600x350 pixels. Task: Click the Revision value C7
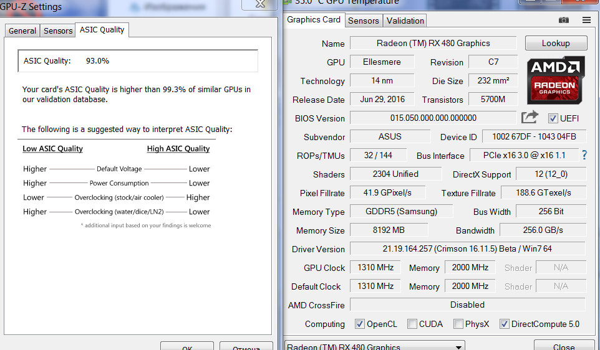(x=493, y=62)
